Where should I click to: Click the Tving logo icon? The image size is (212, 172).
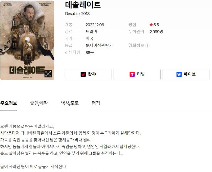click(132, 74)
